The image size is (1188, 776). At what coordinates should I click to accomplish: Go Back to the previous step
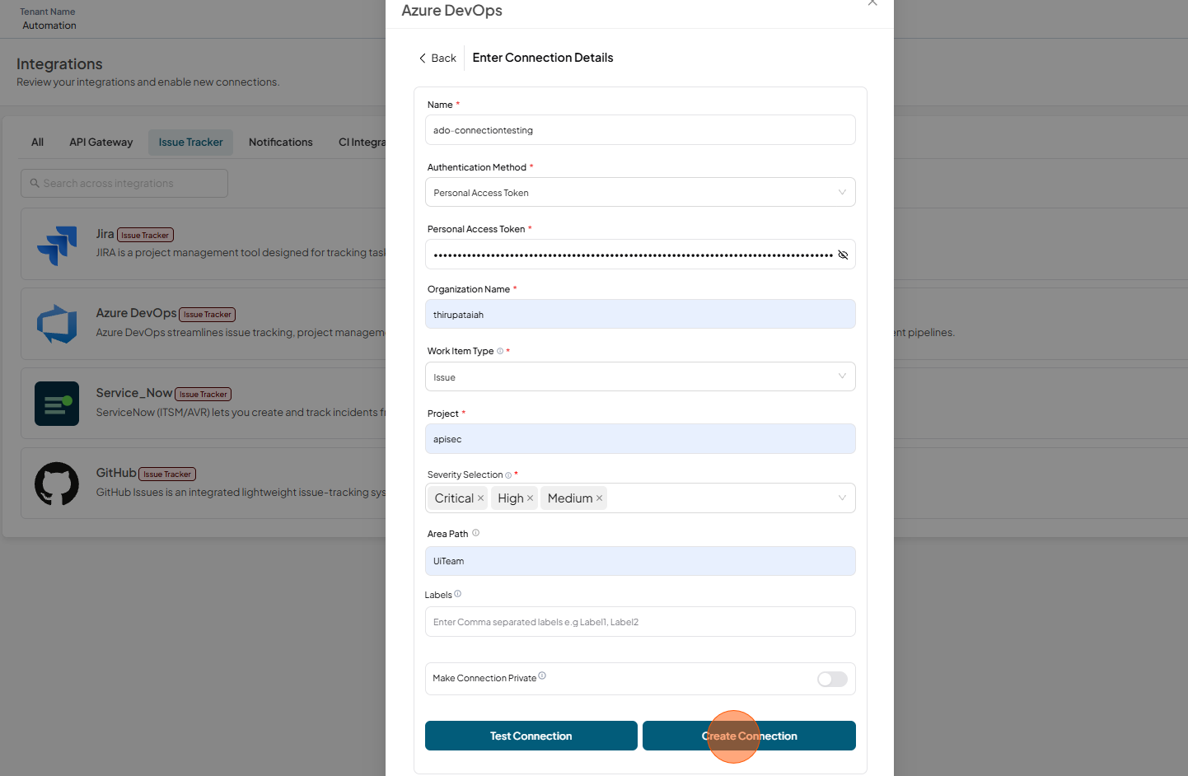[x=437, y=58]
